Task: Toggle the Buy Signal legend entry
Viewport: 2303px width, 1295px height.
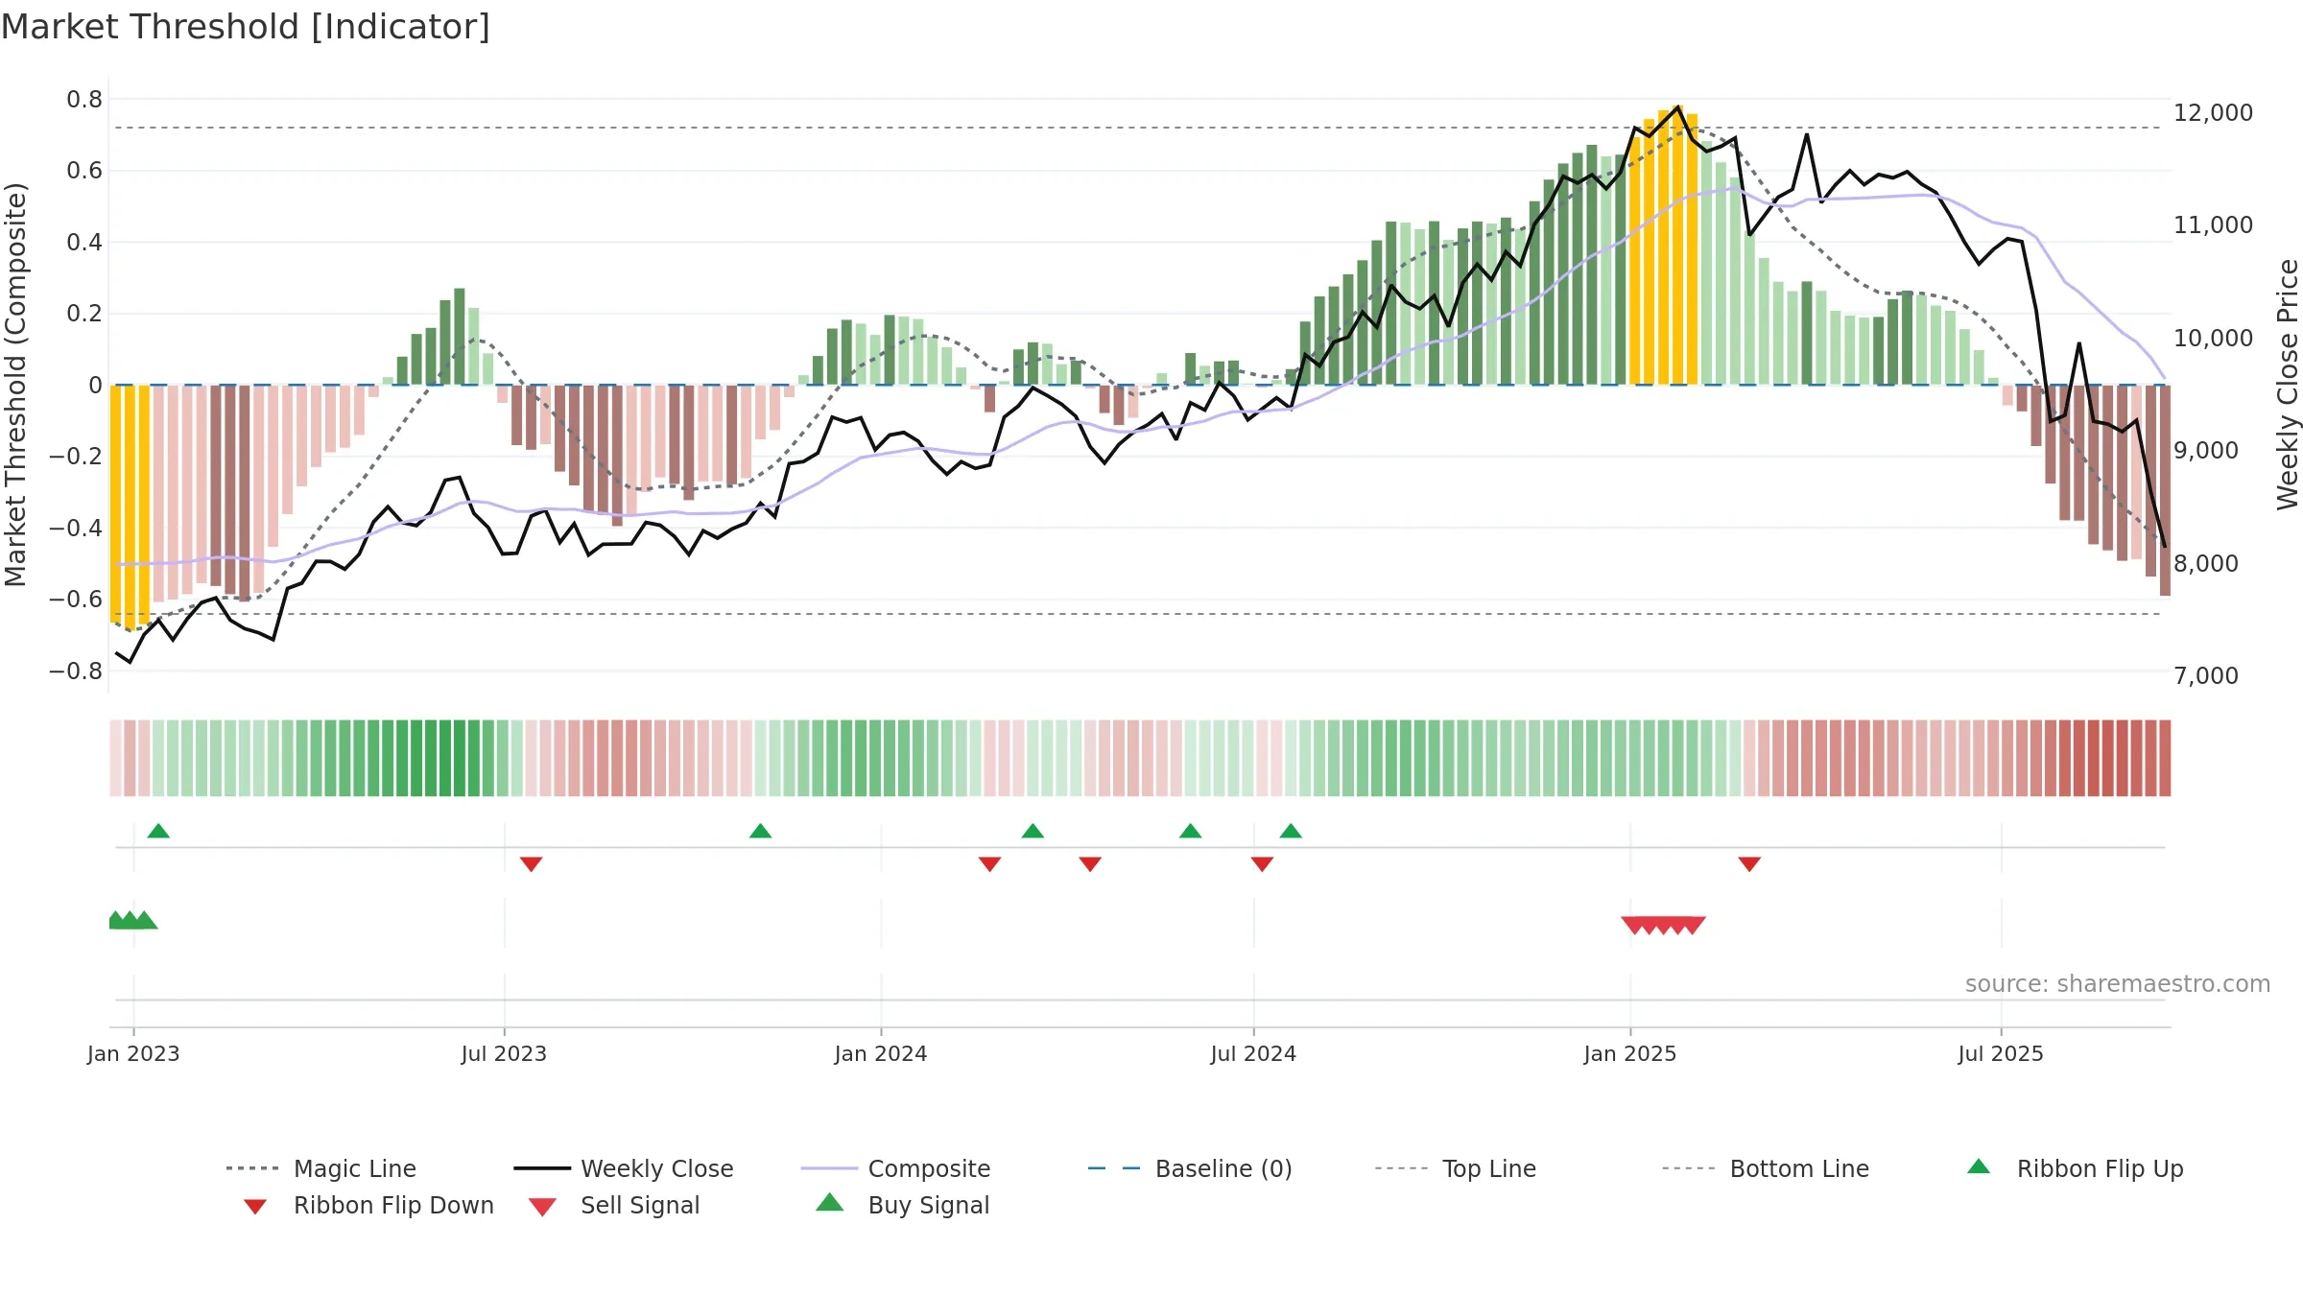Action: coord(902,1205)
